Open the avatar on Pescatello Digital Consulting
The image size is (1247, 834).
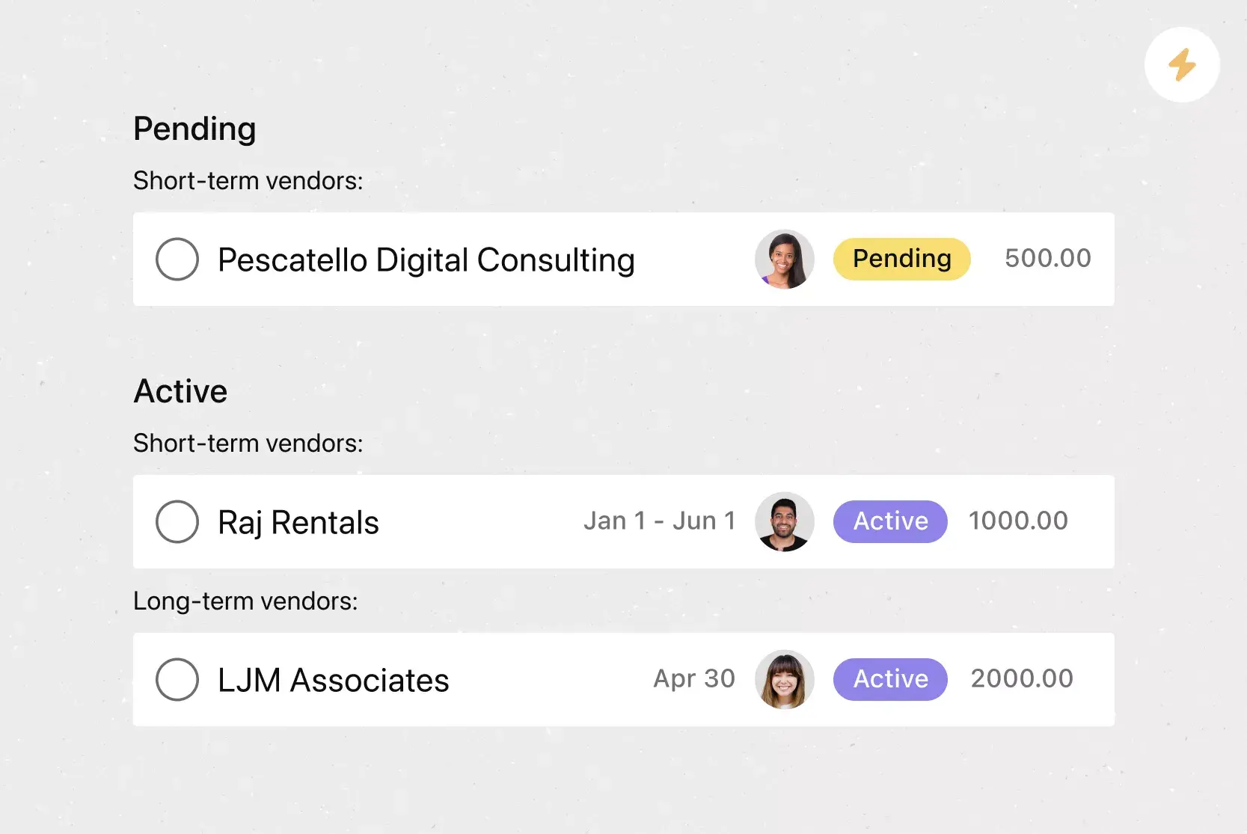(784, 259)
